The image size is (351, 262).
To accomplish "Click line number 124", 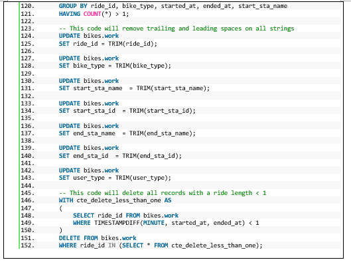I will (x=28, y=36).
